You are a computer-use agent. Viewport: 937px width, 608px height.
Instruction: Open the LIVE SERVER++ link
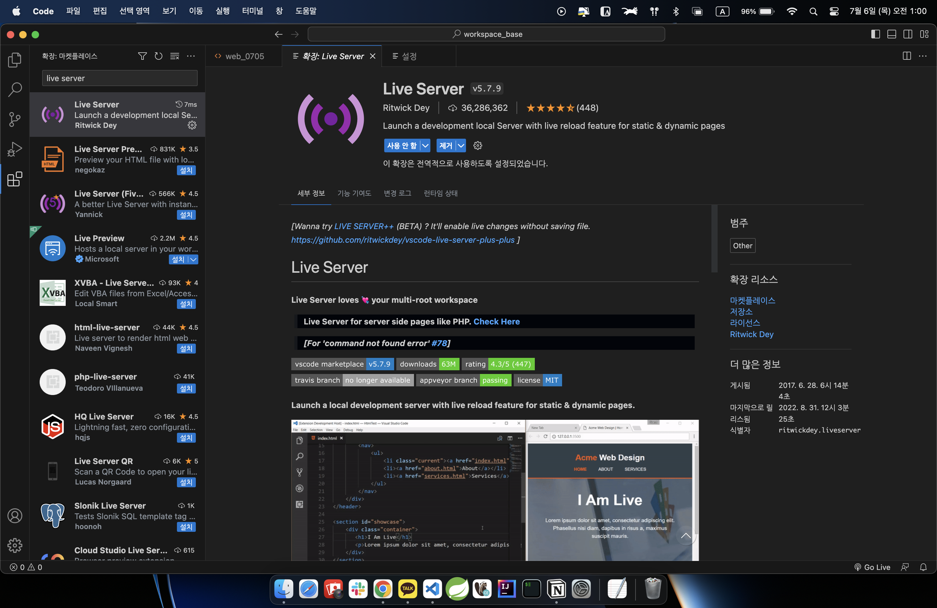[363, 226]
